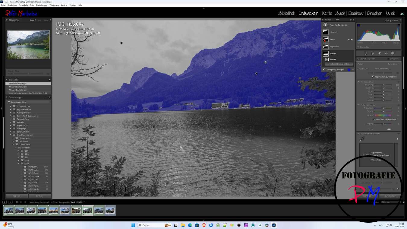This screenshot has width=407, height=229.
Task: Collapse the Protokoll panel
Action: click(x=7, y=80)
